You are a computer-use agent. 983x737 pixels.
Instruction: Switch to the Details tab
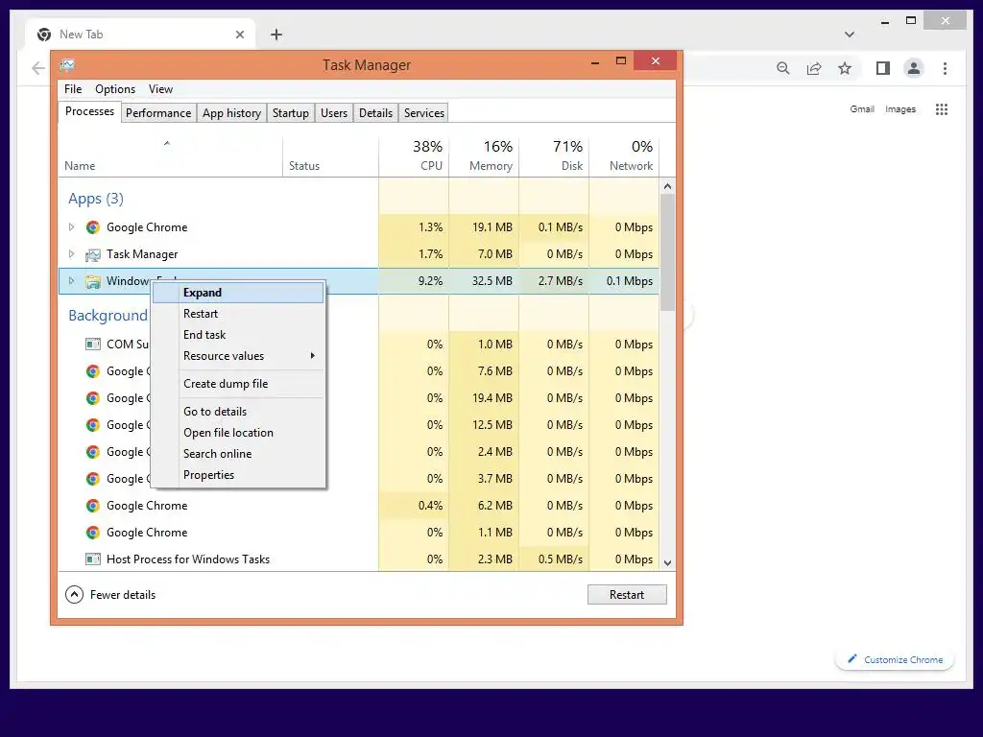pyautogui.click(x=375, y=113)
